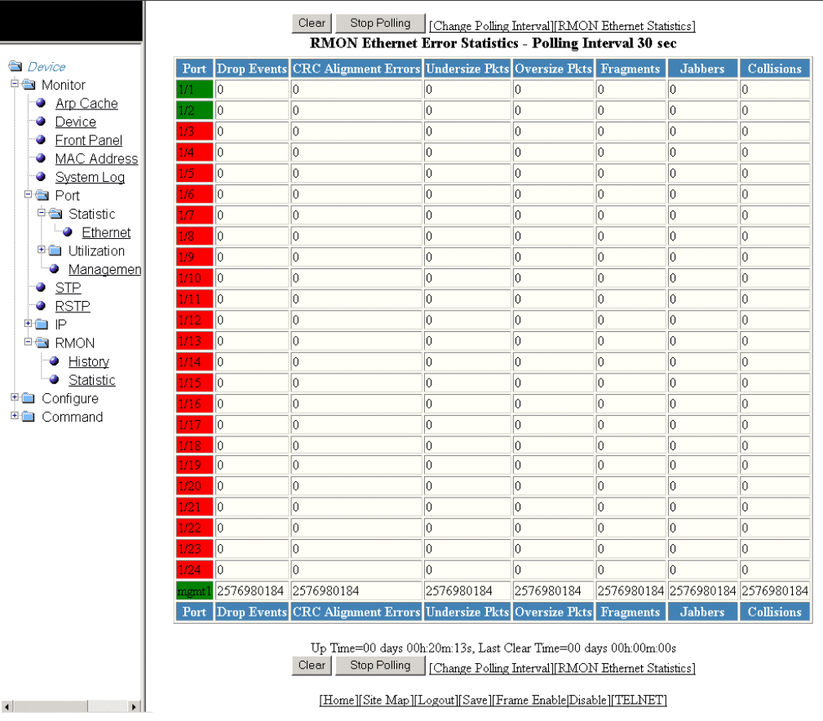The image size is (823, 721).
Task: Go to Home footer link
Action: tap(338, 700)
